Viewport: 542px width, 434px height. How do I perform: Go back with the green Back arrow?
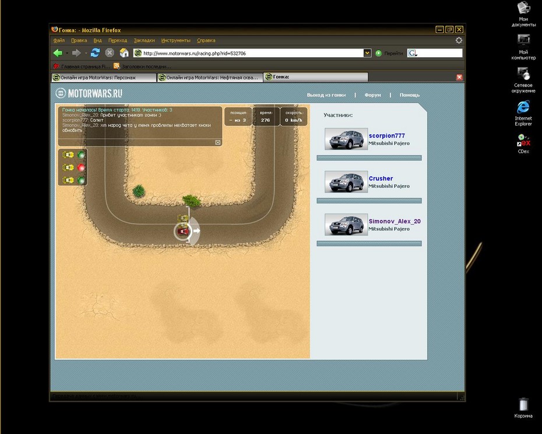tap(58, 53)
